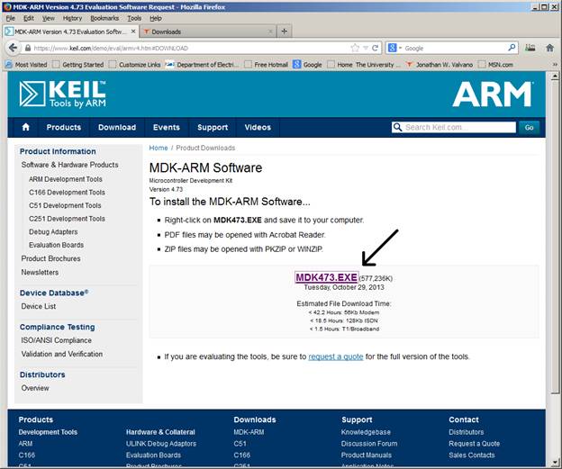The width and height of the screenshot is (562, 469).
Task: Open Distributors Overview sidebar link
Action: tap(35, 388)
